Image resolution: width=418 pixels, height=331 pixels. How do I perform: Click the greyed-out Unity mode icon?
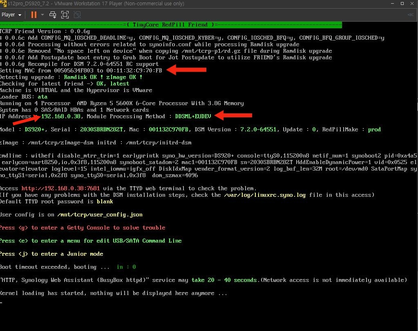click(x=77, y=15)
